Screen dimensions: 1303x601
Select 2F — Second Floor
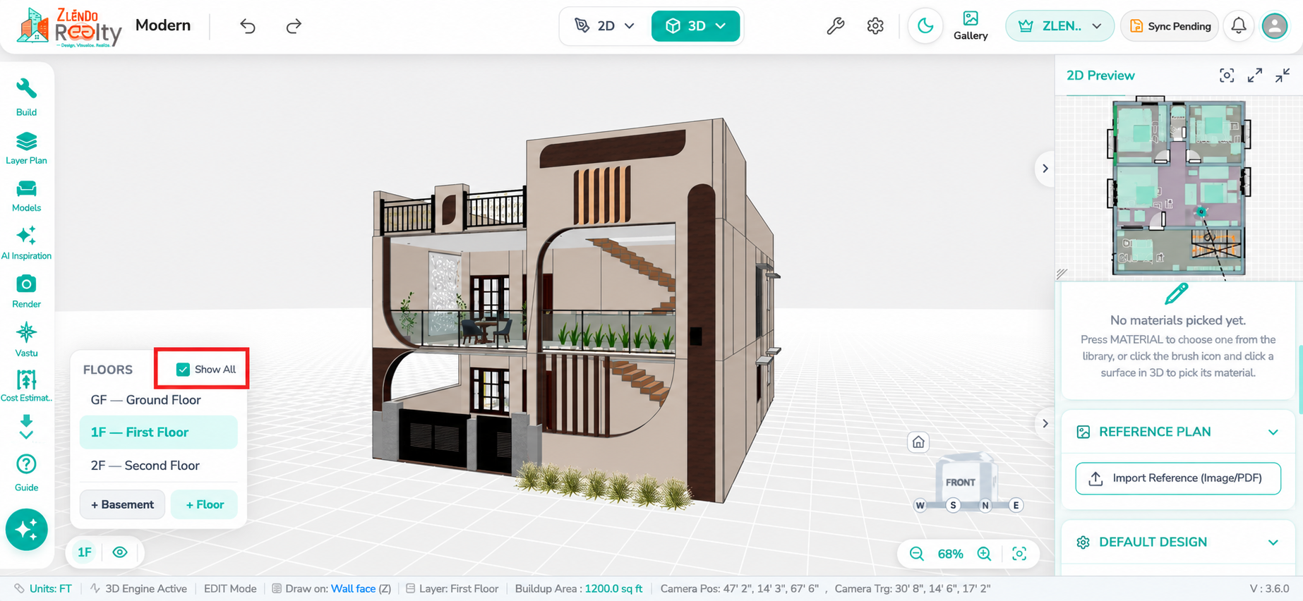[x=159, y=466]
